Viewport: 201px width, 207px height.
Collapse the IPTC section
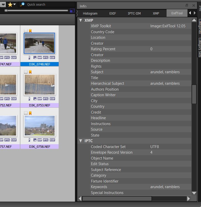(81, 141)
